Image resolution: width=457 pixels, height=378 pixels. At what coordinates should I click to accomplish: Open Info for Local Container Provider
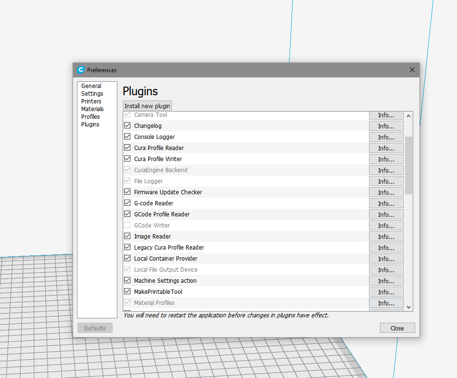pyautogui.click(x=386, y=259)
